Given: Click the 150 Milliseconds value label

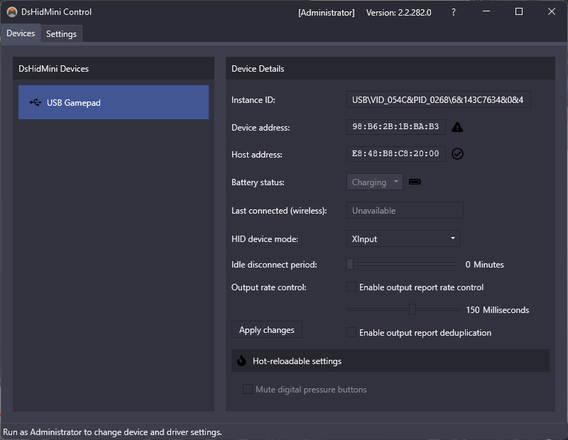Looking at the screenshot, I should pos(498,310).
